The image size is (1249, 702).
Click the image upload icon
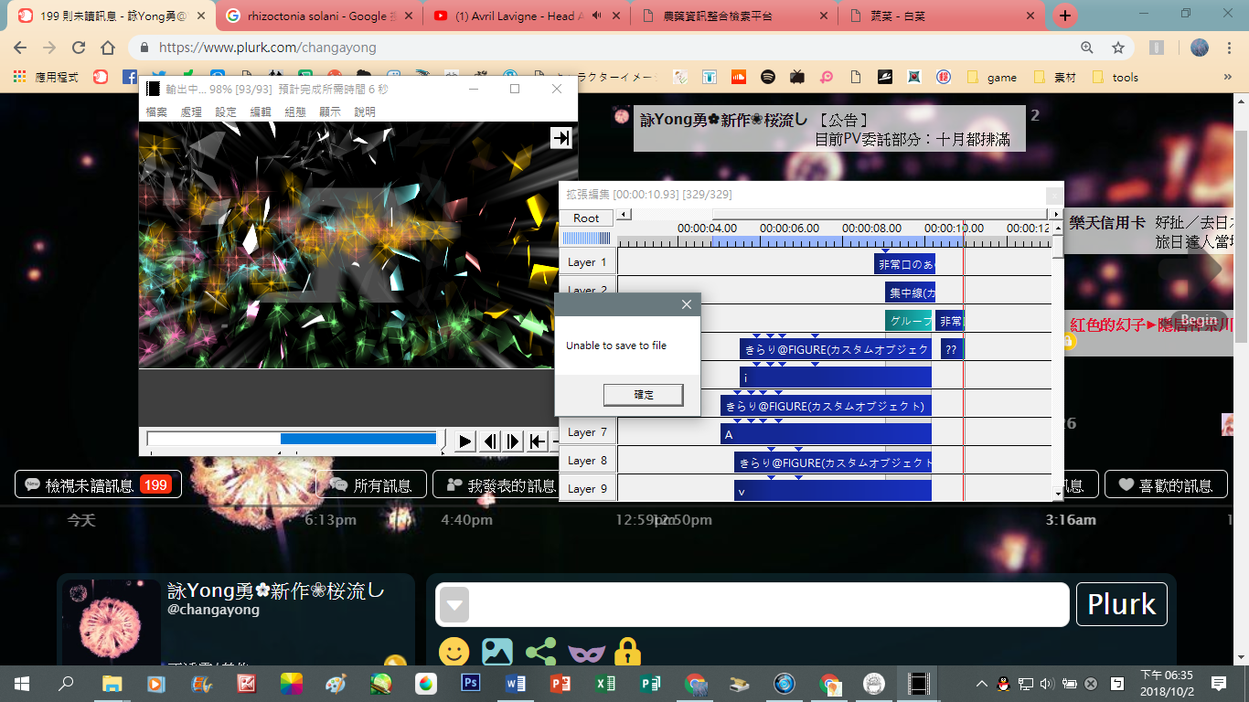(x=497, y=651)
